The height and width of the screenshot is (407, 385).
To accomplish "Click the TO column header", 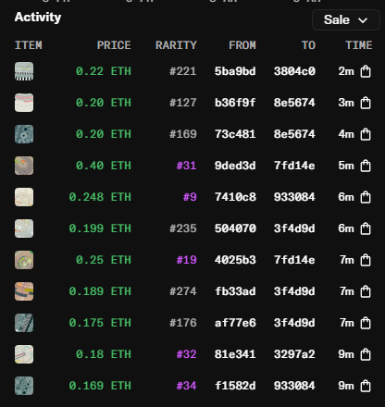I will [x=308, y=45].
